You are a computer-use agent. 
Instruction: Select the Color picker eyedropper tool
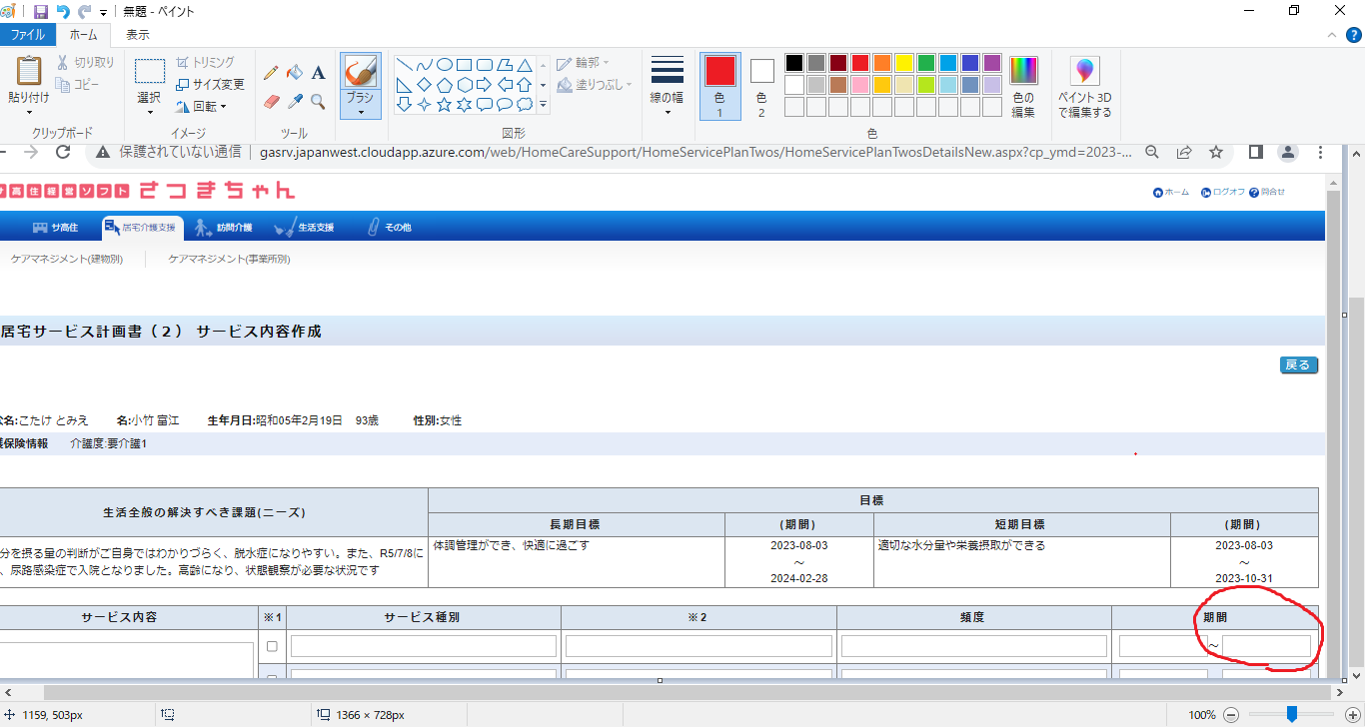coord(294,102)
